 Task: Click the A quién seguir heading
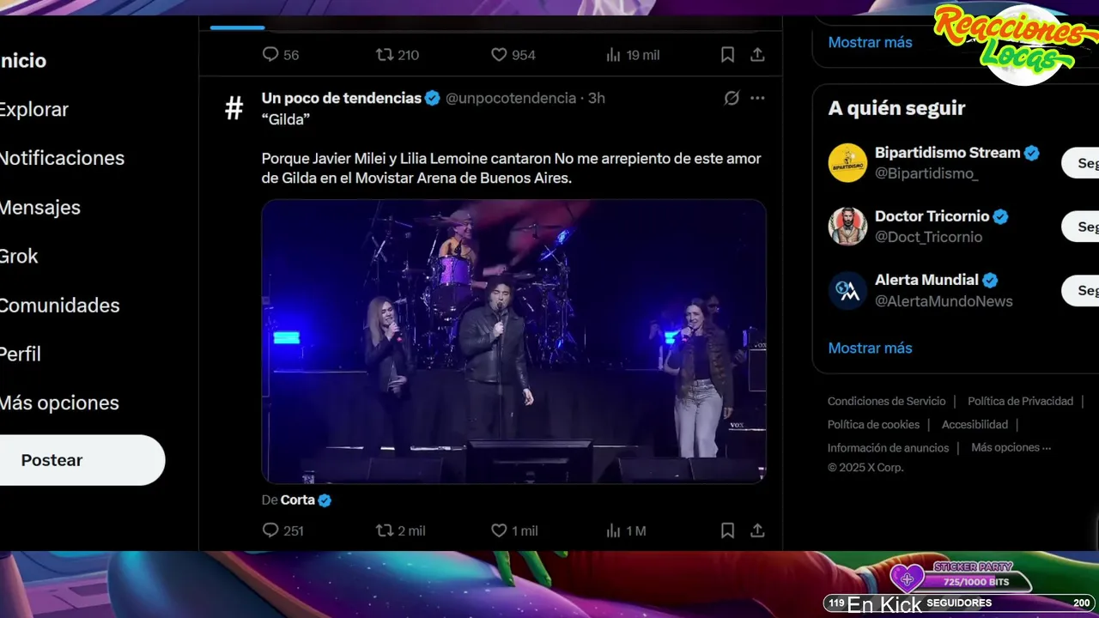(896, 108)
